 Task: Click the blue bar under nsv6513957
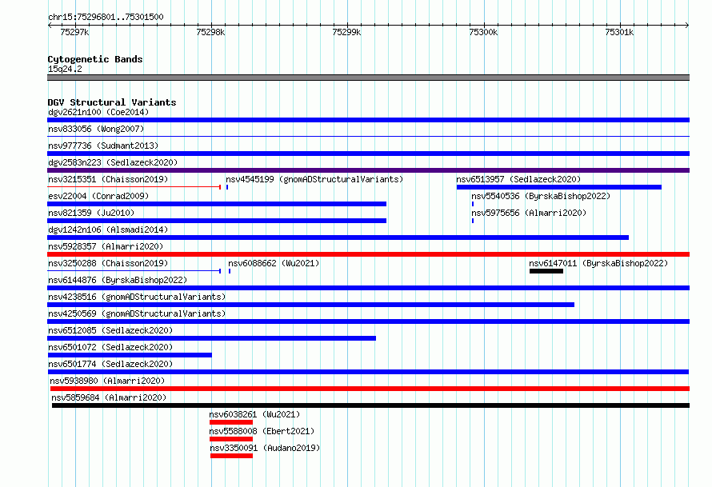(559, 187)
